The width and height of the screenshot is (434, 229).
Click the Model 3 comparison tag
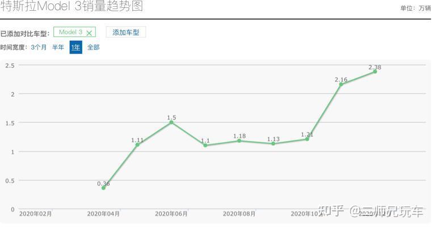tap(74, 32)
